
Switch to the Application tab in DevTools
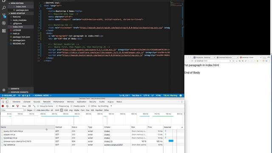(81, 102)
